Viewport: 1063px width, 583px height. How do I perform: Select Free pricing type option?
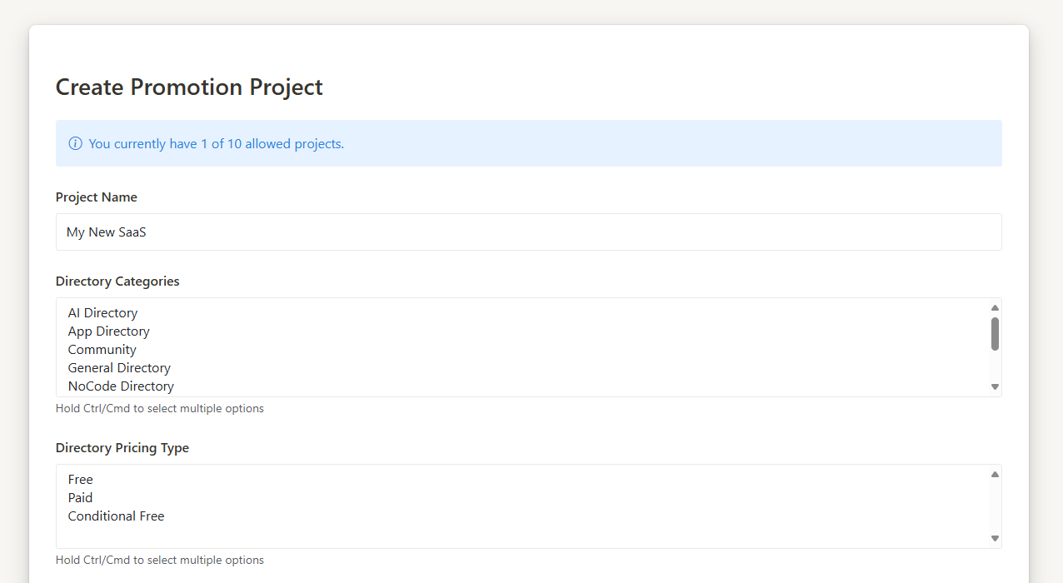tap(522, 480)
